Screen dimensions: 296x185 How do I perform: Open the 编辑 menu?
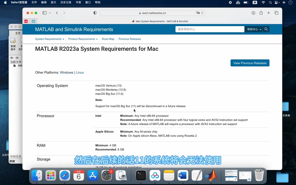click(x=44, y=3)
